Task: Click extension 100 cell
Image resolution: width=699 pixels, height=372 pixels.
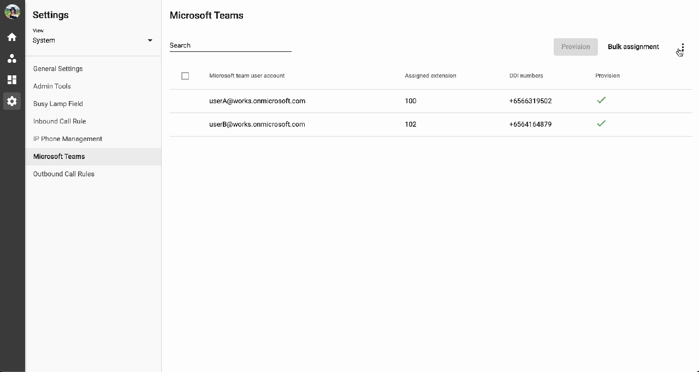Action: pyautogui.click(x=411, y=101)
